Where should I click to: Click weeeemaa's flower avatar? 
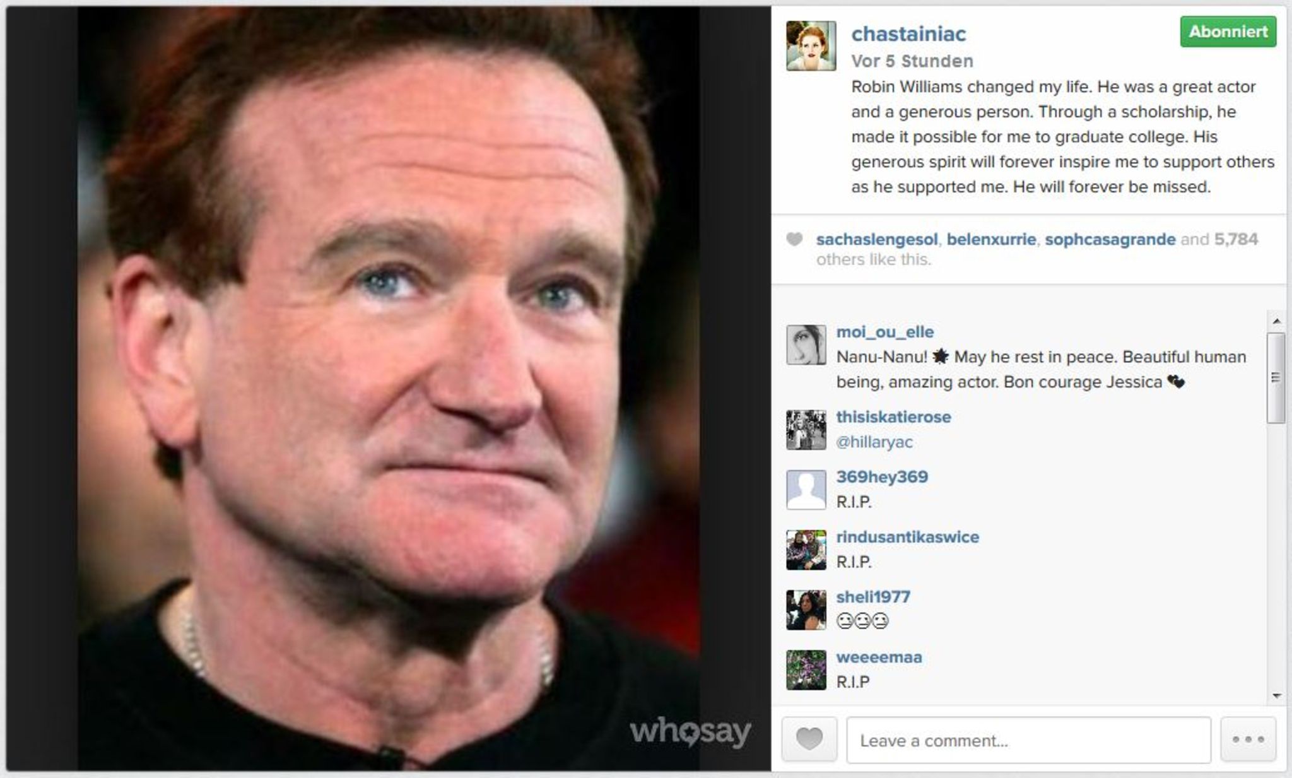[806, 669]
